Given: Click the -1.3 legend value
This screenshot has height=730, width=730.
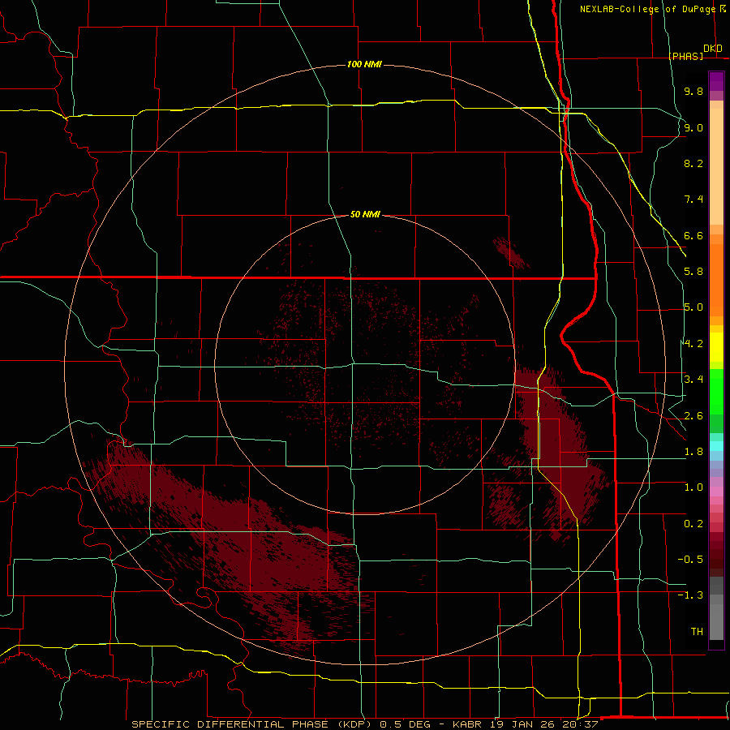Looking at the screenshot, I should (x=690, y=595).
